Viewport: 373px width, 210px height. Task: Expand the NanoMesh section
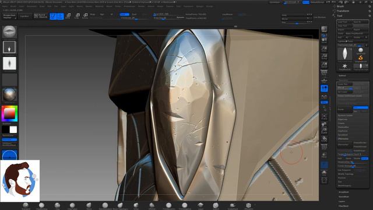[x=343, y=197]
